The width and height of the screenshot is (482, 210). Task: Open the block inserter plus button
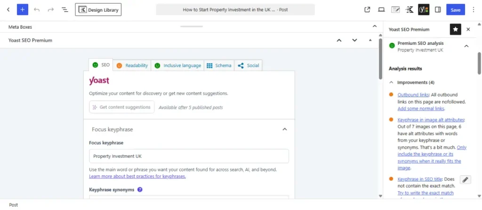pyautogui.click(x=23, y=9)
